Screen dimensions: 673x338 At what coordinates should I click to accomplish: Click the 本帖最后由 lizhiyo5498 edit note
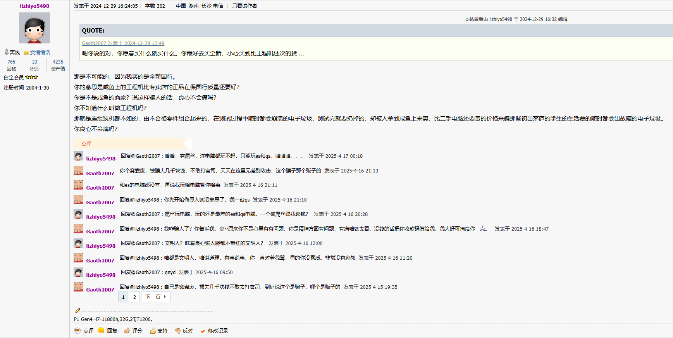point(516,19)
